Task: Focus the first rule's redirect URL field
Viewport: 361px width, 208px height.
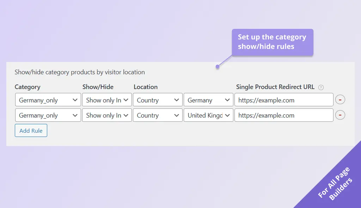Action: pyautogui.click(x=283, y=100)
